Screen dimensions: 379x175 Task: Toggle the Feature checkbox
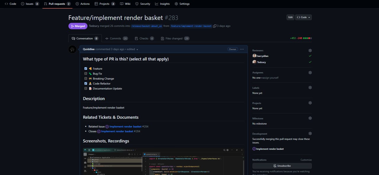click(86, 69)
